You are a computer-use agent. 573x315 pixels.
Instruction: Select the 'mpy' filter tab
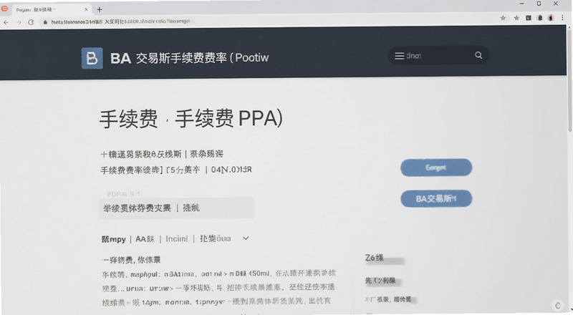113,239
